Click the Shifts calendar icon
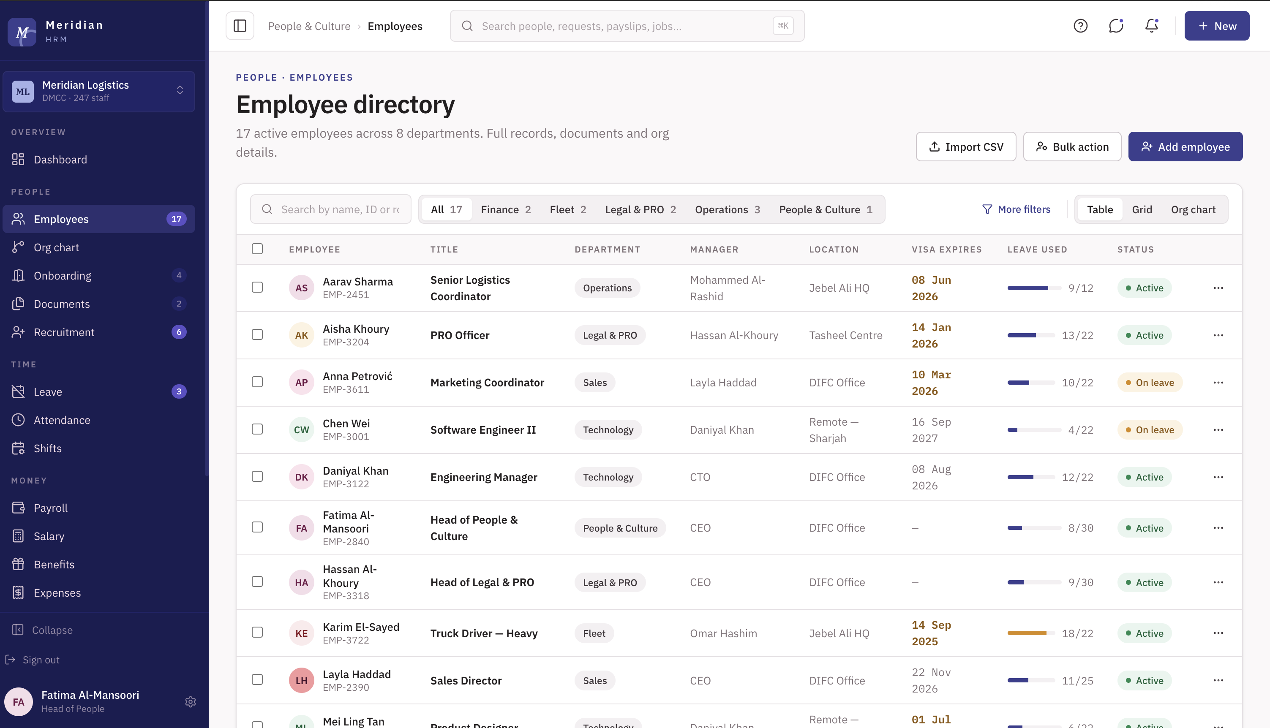 (18, 448)
